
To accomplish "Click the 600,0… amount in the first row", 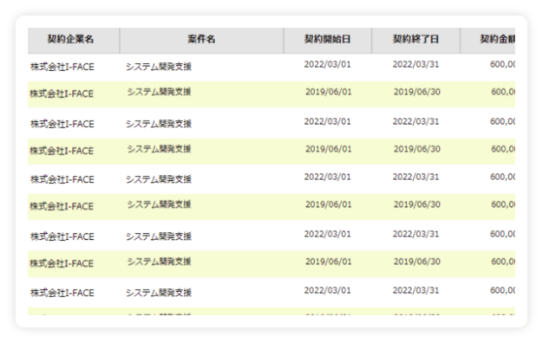I will click(x=502, y=65).
